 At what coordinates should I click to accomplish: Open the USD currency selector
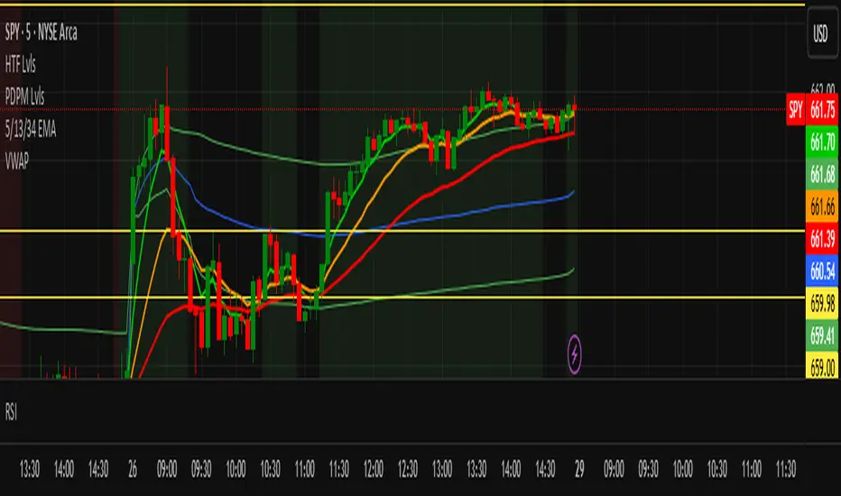[x=820, y=33]
